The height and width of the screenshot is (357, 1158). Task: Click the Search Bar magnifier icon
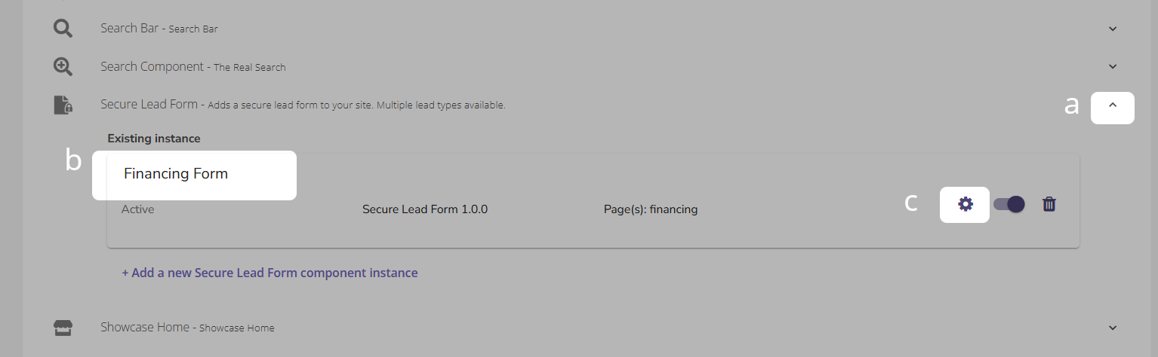pyautogui.click(x=63, y=29)
